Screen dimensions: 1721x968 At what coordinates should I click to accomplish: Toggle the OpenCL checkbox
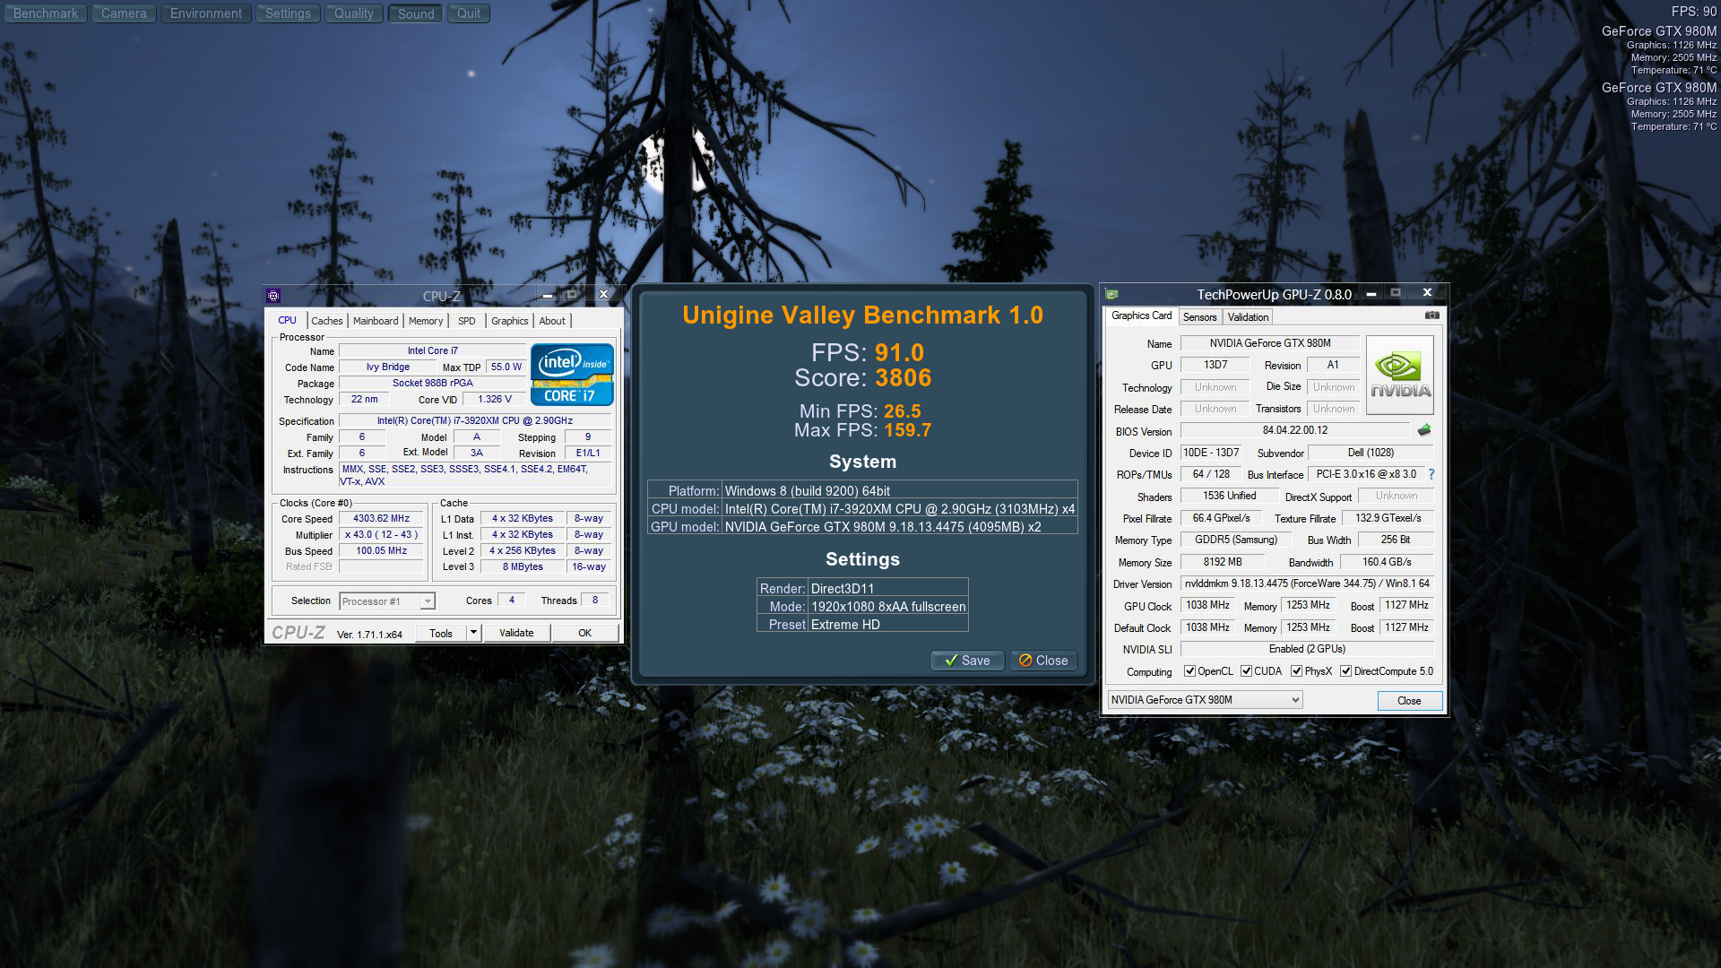1189,671
